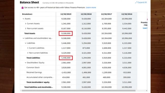Click Accumulated other comprehensive 2019 value 454,000
The height and width of the screenshot is (93, 165).
click(x=66, y=77)
